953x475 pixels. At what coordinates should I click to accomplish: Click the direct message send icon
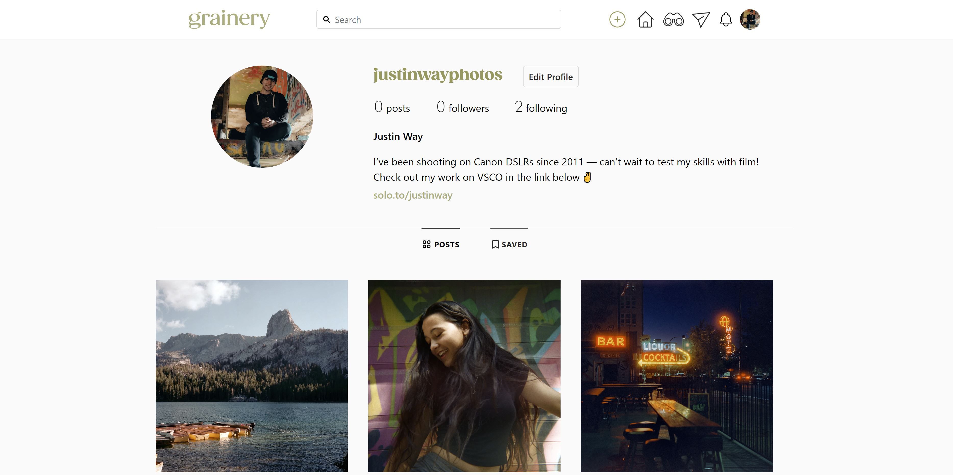pos(700,19)
